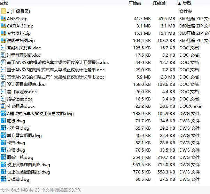Screen dimensions: 210x194
Task: Click the 过程管理封皮.doc Word icon
Action: tap(3, 55)
